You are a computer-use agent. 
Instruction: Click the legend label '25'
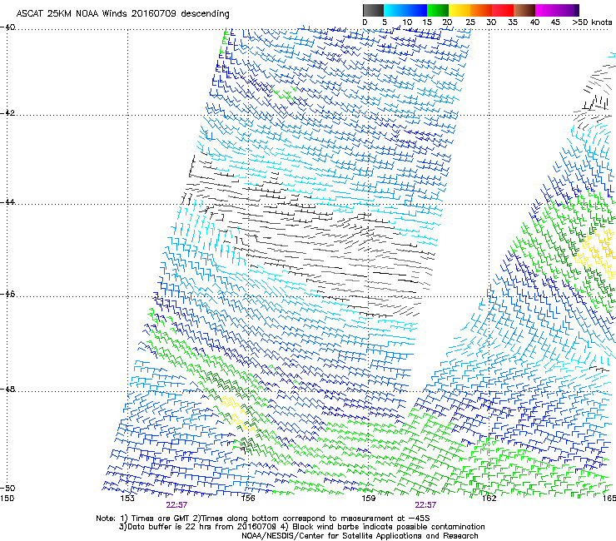tap(470, 22)
